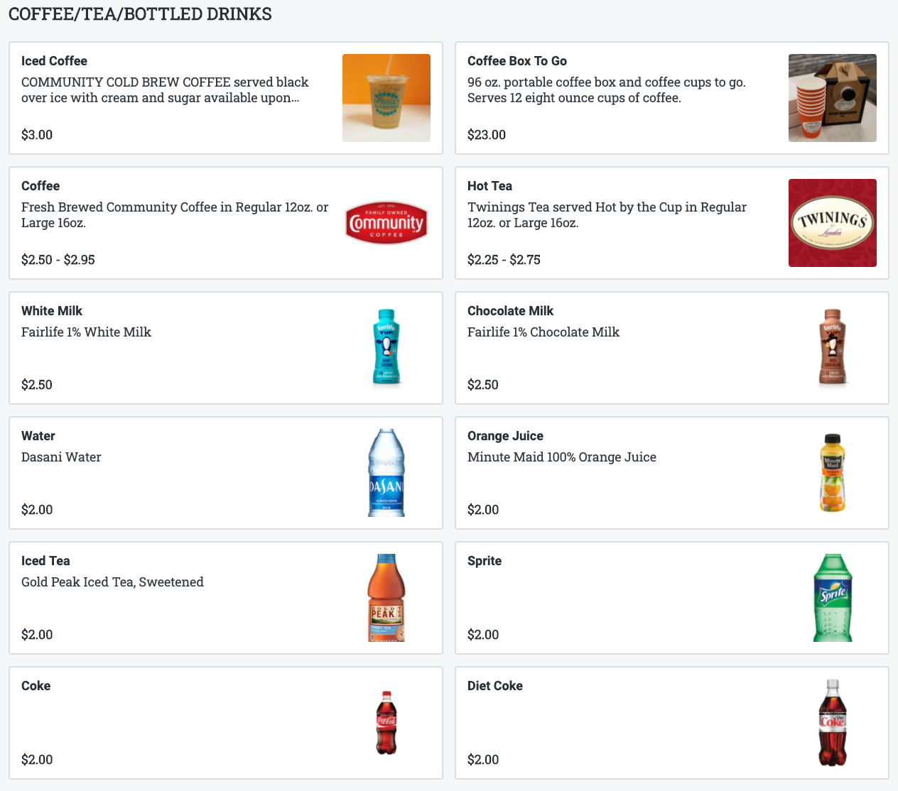898x791 pixels.
Task: Select the Hot Tea item title
Action: click(x=489, y=186)
